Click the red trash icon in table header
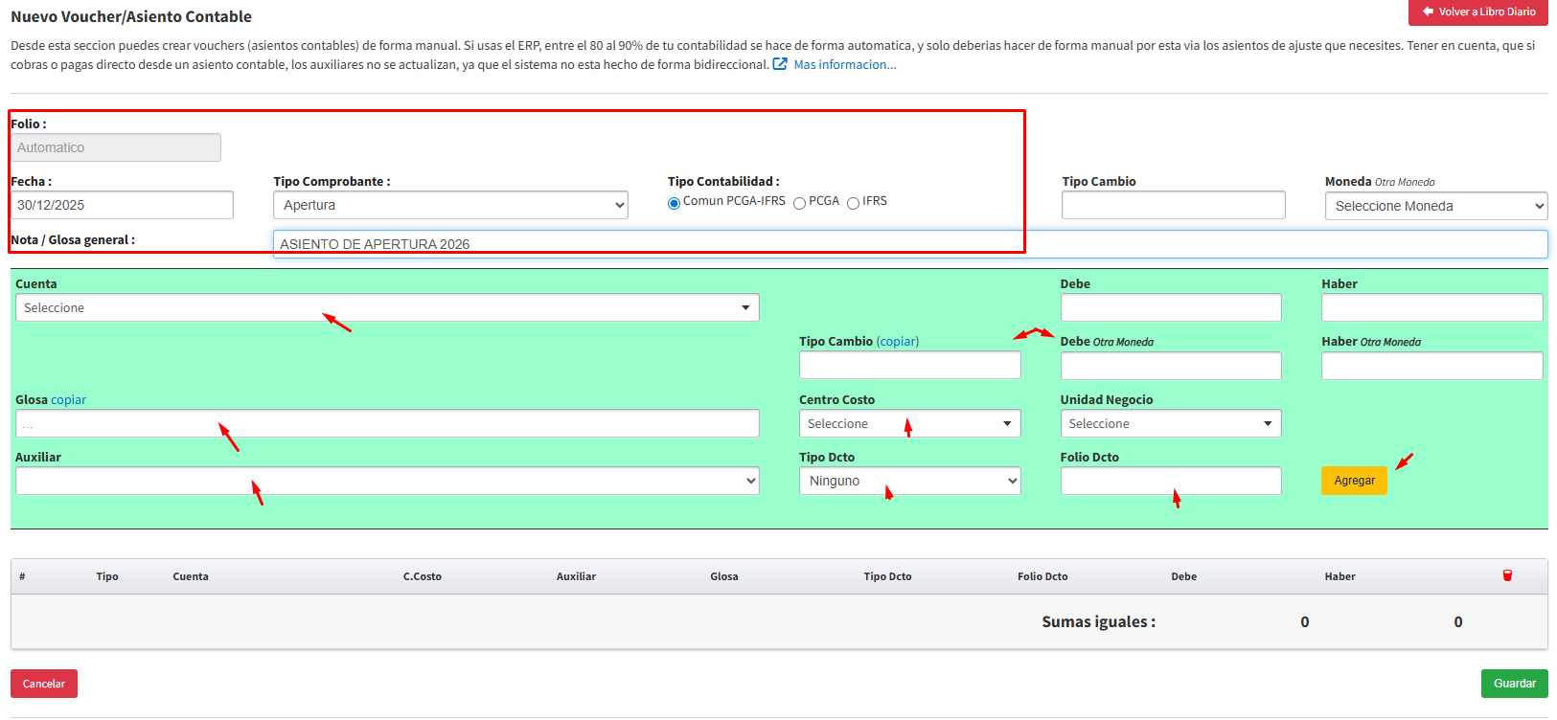Viewport: 1557px width, 720px height. tap(1507, 575)
